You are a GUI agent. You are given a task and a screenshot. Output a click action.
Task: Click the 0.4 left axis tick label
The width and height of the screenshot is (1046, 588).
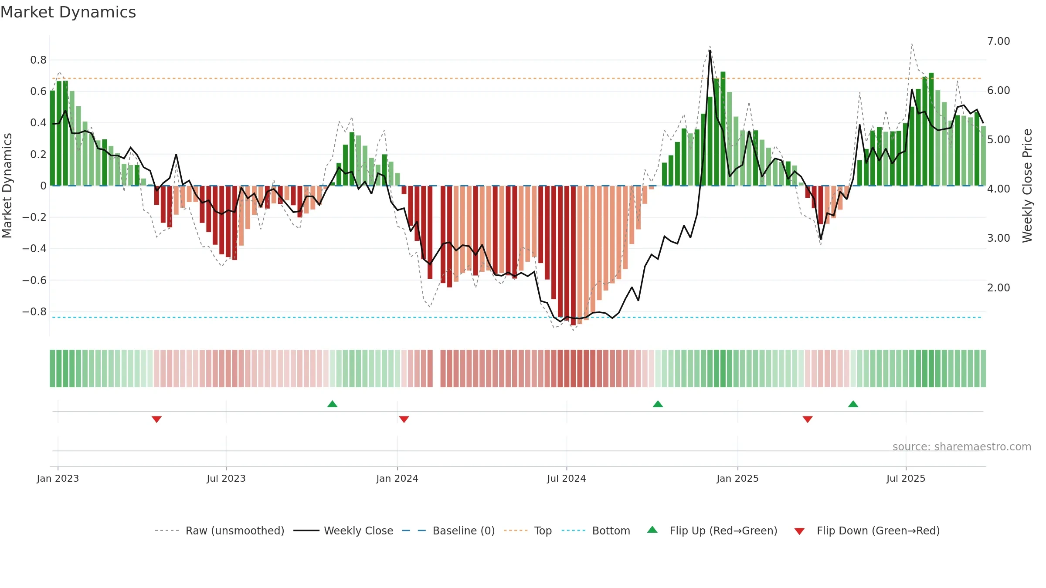click(38, 123)
